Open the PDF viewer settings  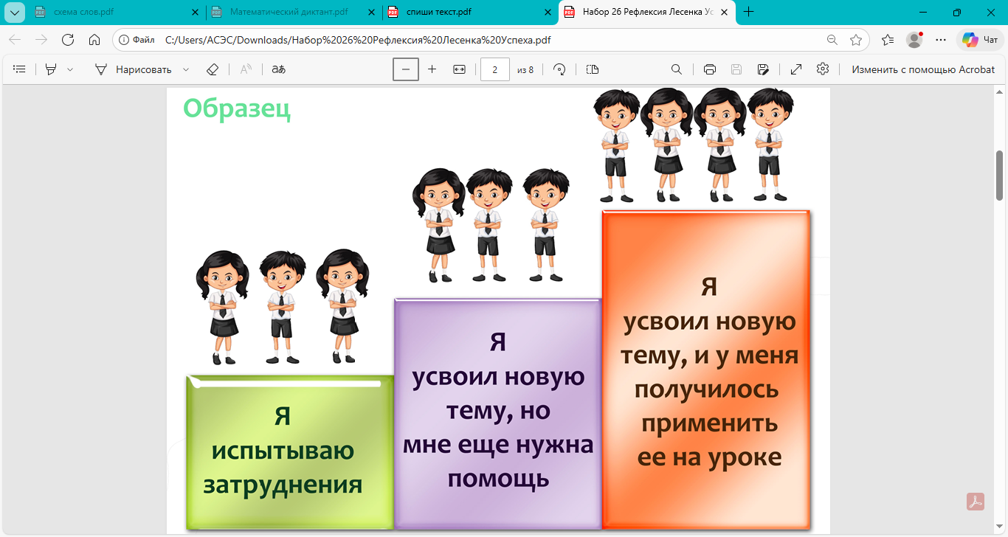pyautogui.click(x=823, y=69)
